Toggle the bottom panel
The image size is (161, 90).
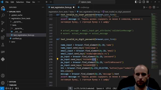pos(140,2)
